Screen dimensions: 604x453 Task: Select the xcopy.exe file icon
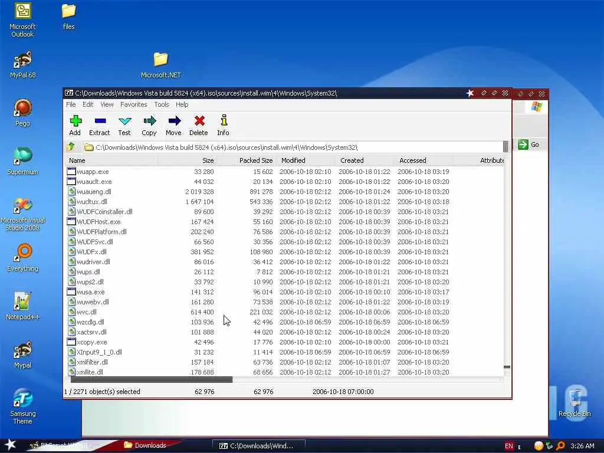click(x=71, y=342)
